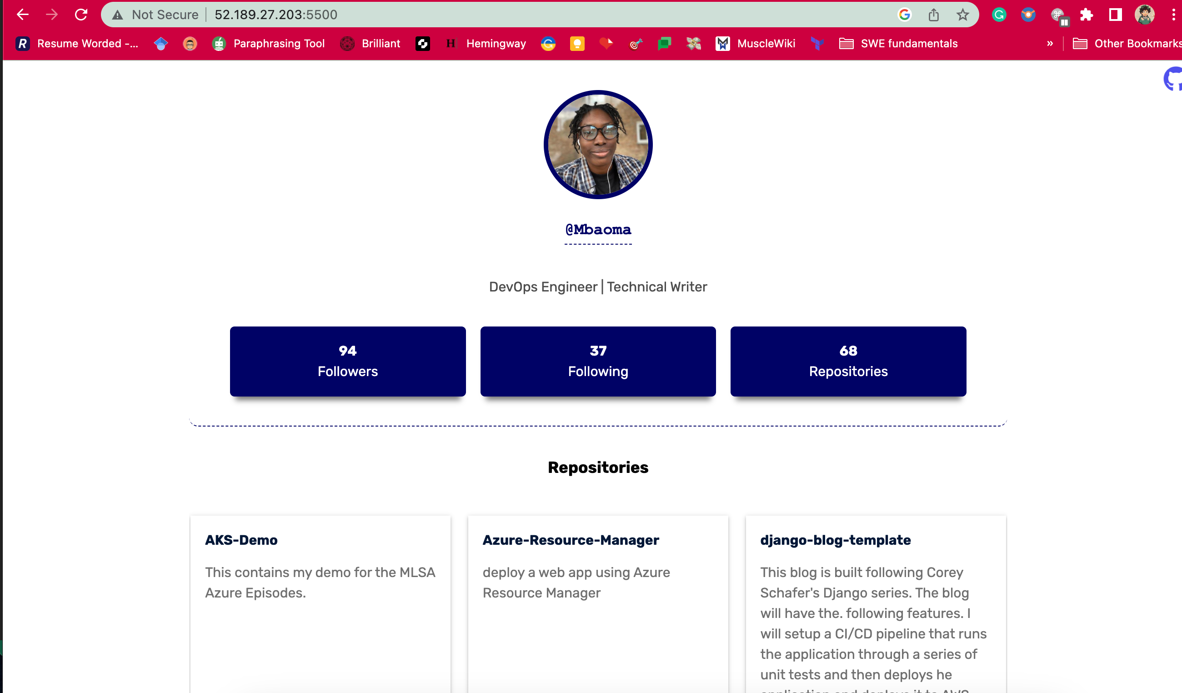The height and width of the screenshot is (693, 1182).
Task: Bookmark this page using the star icon
Action: 963,15
